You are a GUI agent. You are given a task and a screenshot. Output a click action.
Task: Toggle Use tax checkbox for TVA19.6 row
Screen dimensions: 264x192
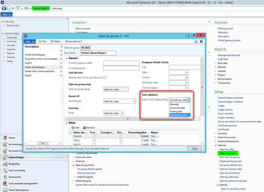pyautogui.click(x=121, y=136)
